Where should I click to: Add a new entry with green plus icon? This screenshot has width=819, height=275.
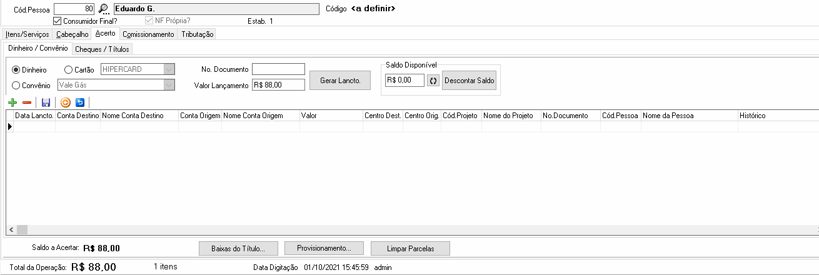[x=13, y=102]
